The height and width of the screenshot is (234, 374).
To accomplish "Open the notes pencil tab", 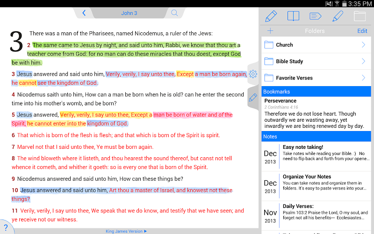I will pyautogui.click(x=271, y=16).
